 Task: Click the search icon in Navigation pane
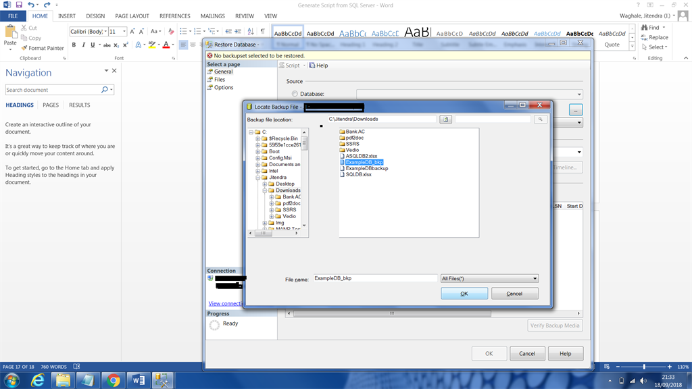pos(105,90)
